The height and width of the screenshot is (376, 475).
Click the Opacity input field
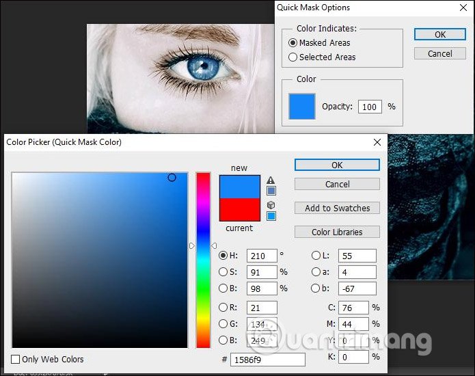click(x=370, y=107)
